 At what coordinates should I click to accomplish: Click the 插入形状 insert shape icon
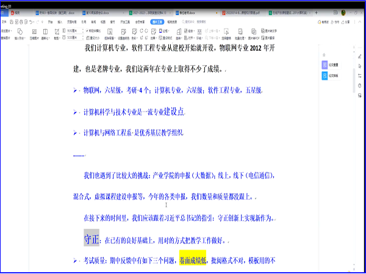point(20,32)
